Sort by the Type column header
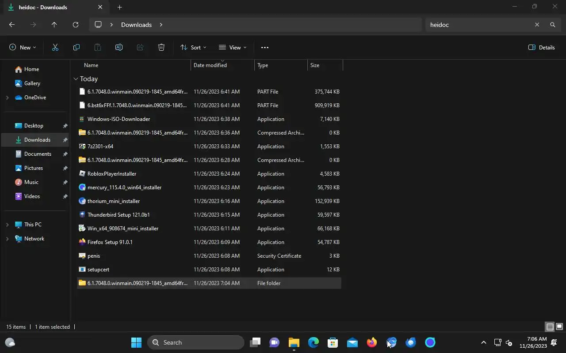This screenshot has height=353, width=566. tap(281, 65)
